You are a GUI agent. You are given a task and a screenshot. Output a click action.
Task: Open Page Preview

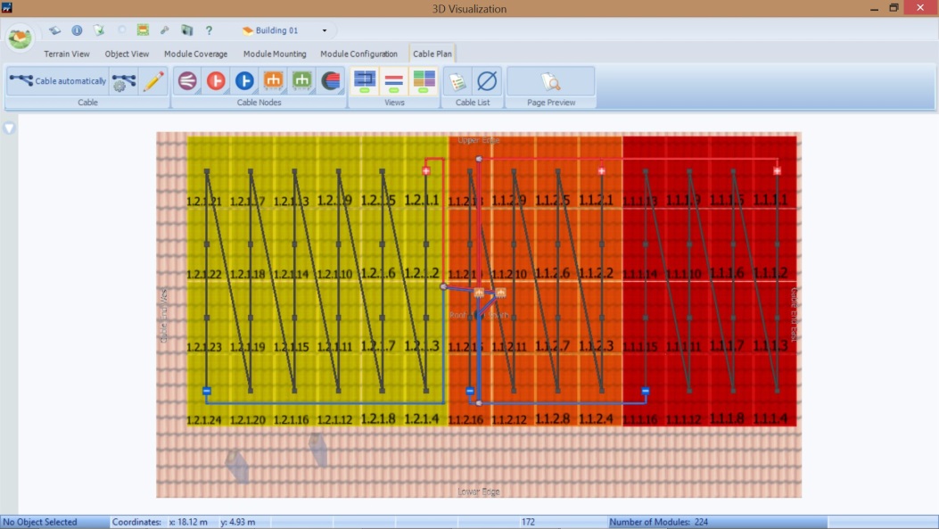tap(551, 81)
